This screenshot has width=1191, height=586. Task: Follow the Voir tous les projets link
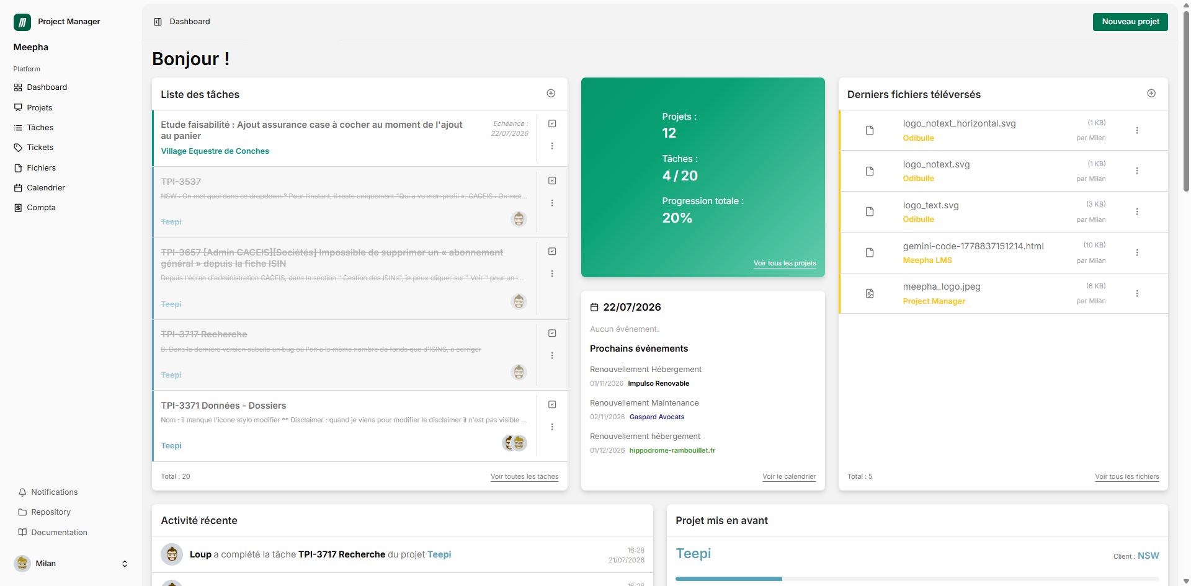pyautogui.click(x=785, y=263)
